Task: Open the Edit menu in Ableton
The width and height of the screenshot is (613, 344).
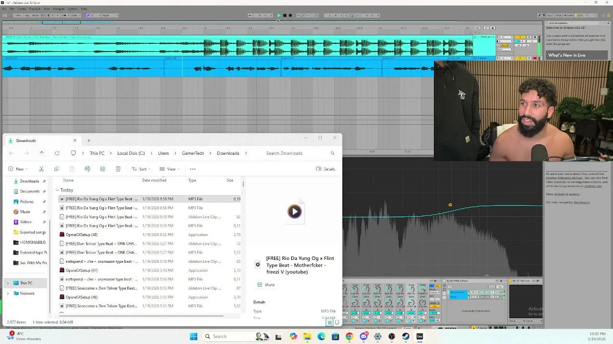Action: 11,9
